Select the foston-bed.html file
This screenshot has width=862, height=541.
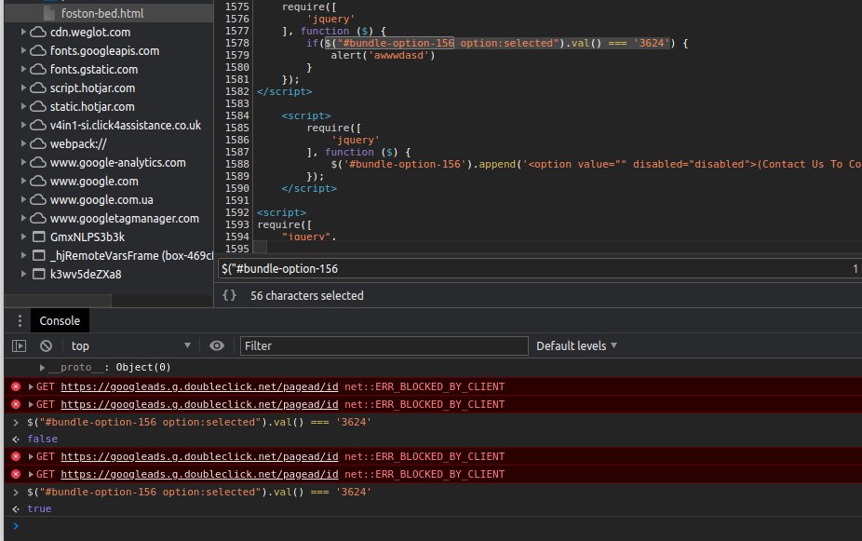[x=102, y=13]
